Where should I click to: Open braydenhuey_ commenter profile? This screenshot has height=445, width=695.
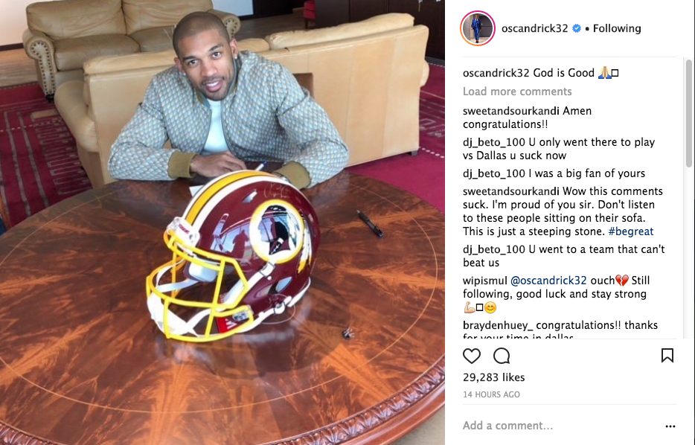[498, 325]
